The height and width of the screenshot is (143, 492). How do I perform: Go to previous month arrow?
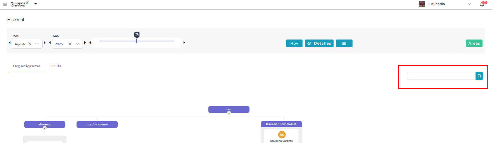click(10, 43)
